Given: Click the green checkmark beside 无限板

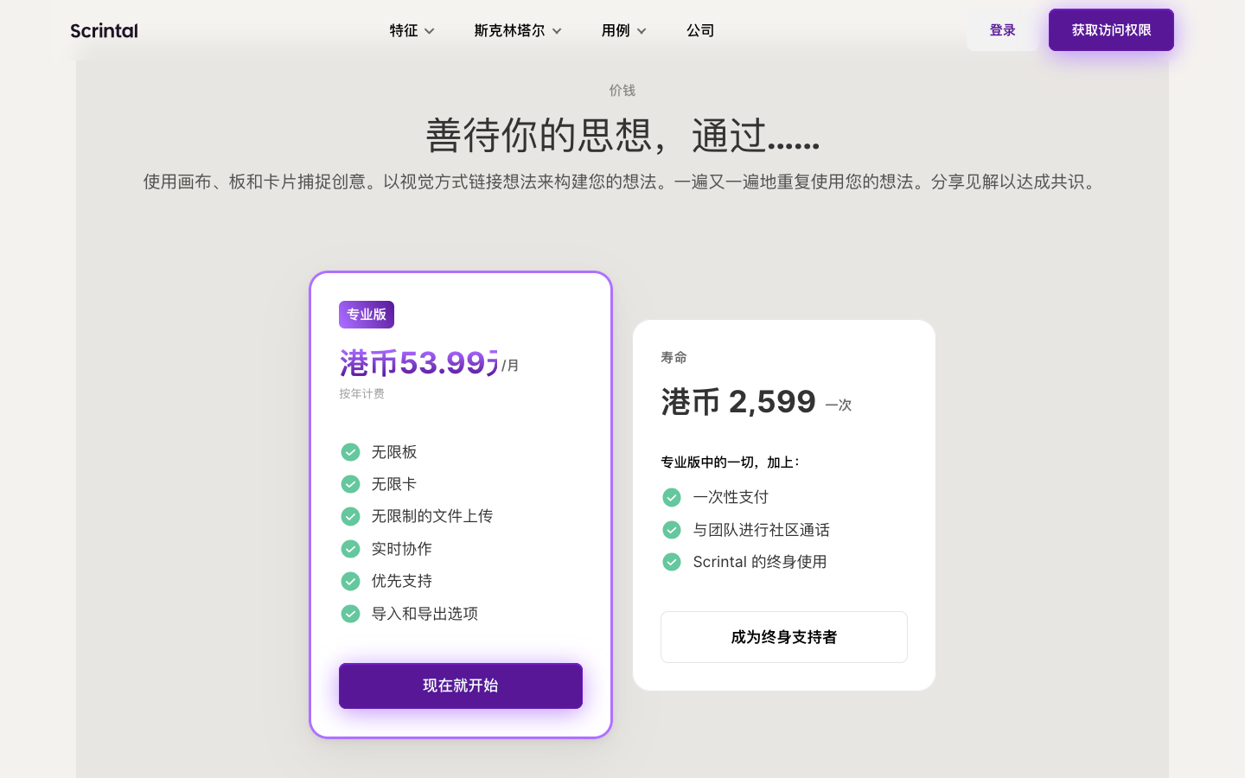Looking at the screenshot, I should click(x=350, y=452).
